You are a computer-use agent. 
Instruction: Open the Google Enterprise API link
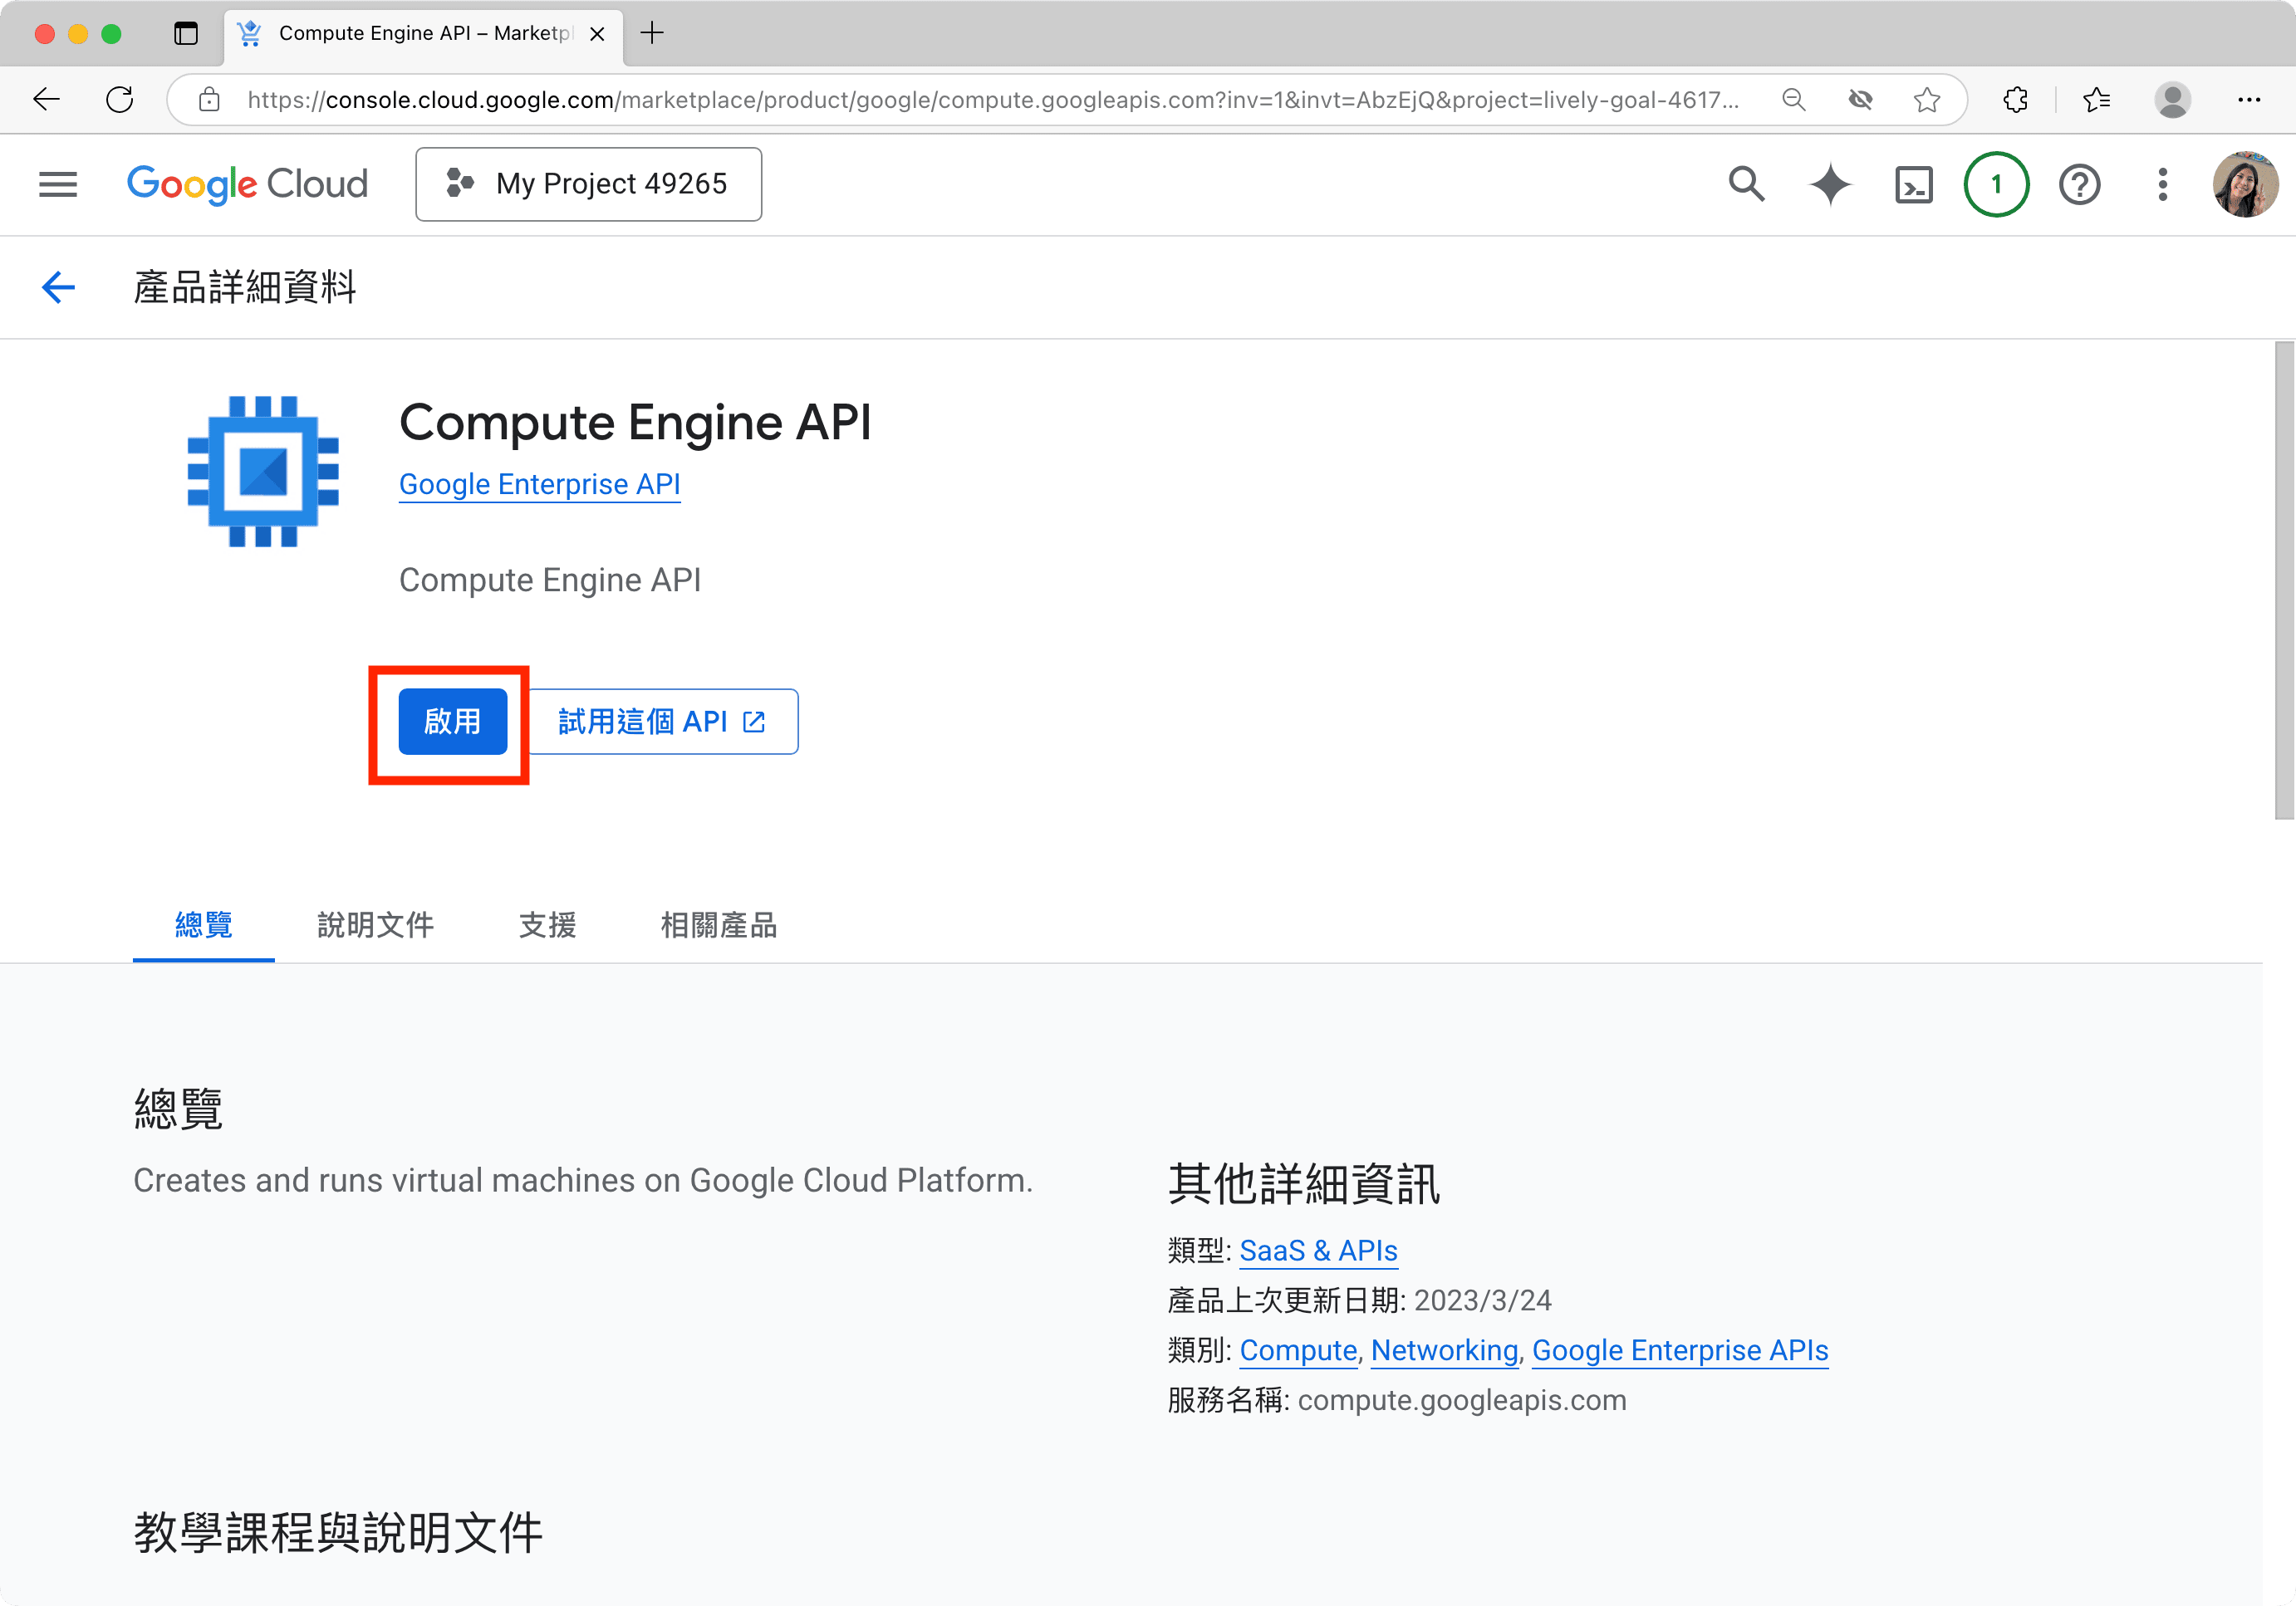tap(539, 485)
